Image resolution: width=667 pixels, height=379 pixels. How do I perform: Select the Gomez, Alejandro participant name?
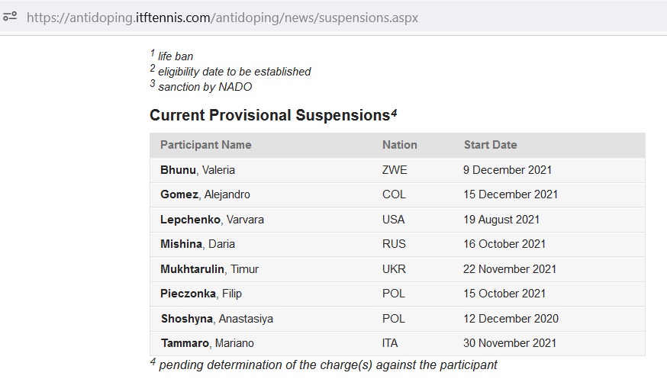pos(205,194)
